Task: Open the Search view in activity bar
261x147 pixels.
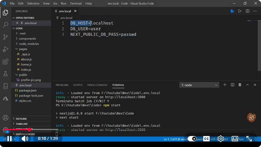Action: (6, 25)
